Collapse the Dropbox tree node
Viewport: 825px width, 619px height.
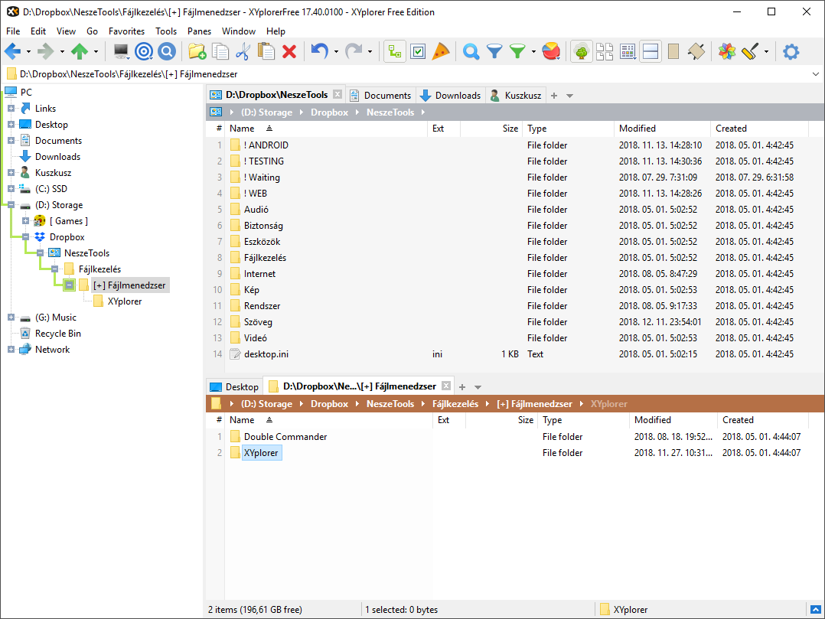[x=26, y=237]
